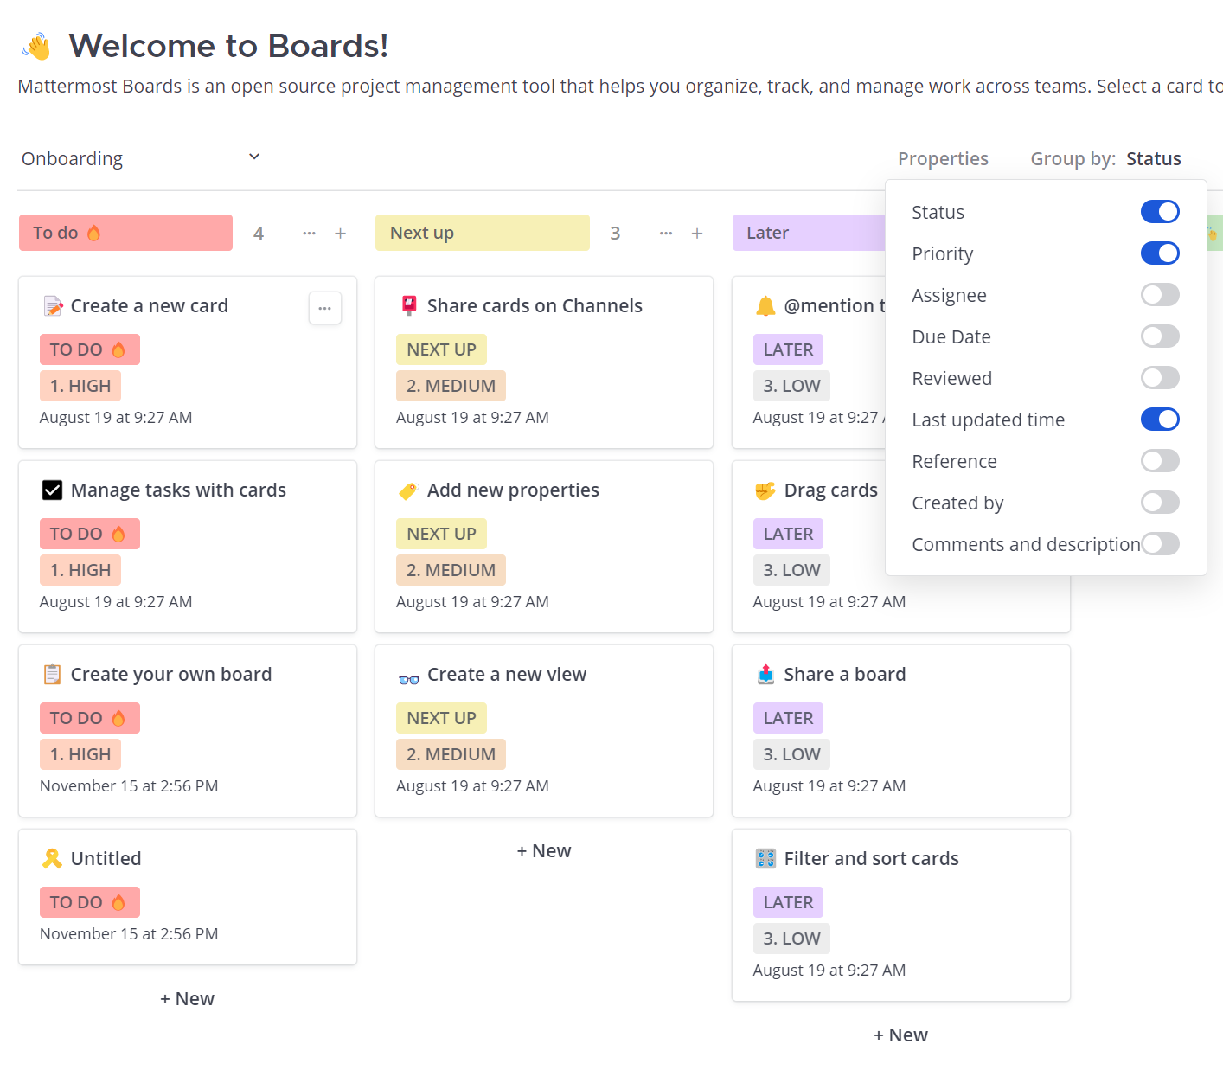This screenshot has height=1083, width=1223.
Task: Open the To do column options ellipsis
Action: coord(309,234)
